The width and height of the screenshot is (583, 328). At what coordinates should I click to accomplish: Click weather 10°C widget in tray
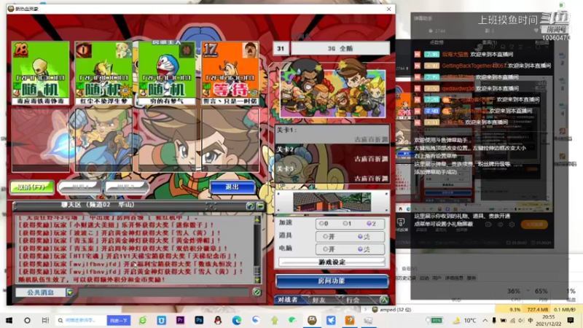(465, 320)
